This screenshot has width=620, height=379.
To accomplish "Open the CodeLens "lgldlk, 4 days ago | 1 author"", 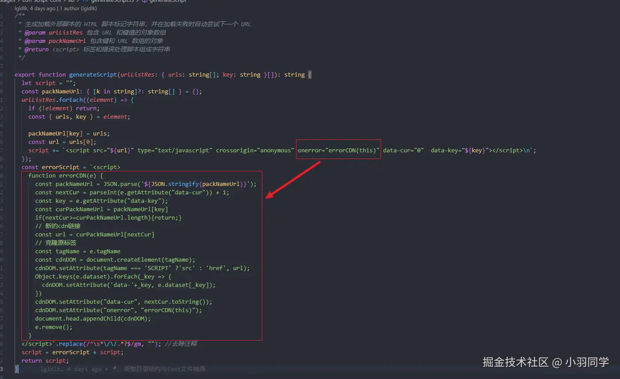I will pos(56,8).
